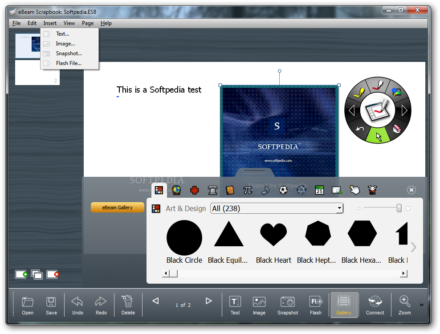This screenshot has width=440, height=334.
Task: Open the Calendar gallery category
Action: (x=319, y=190)
